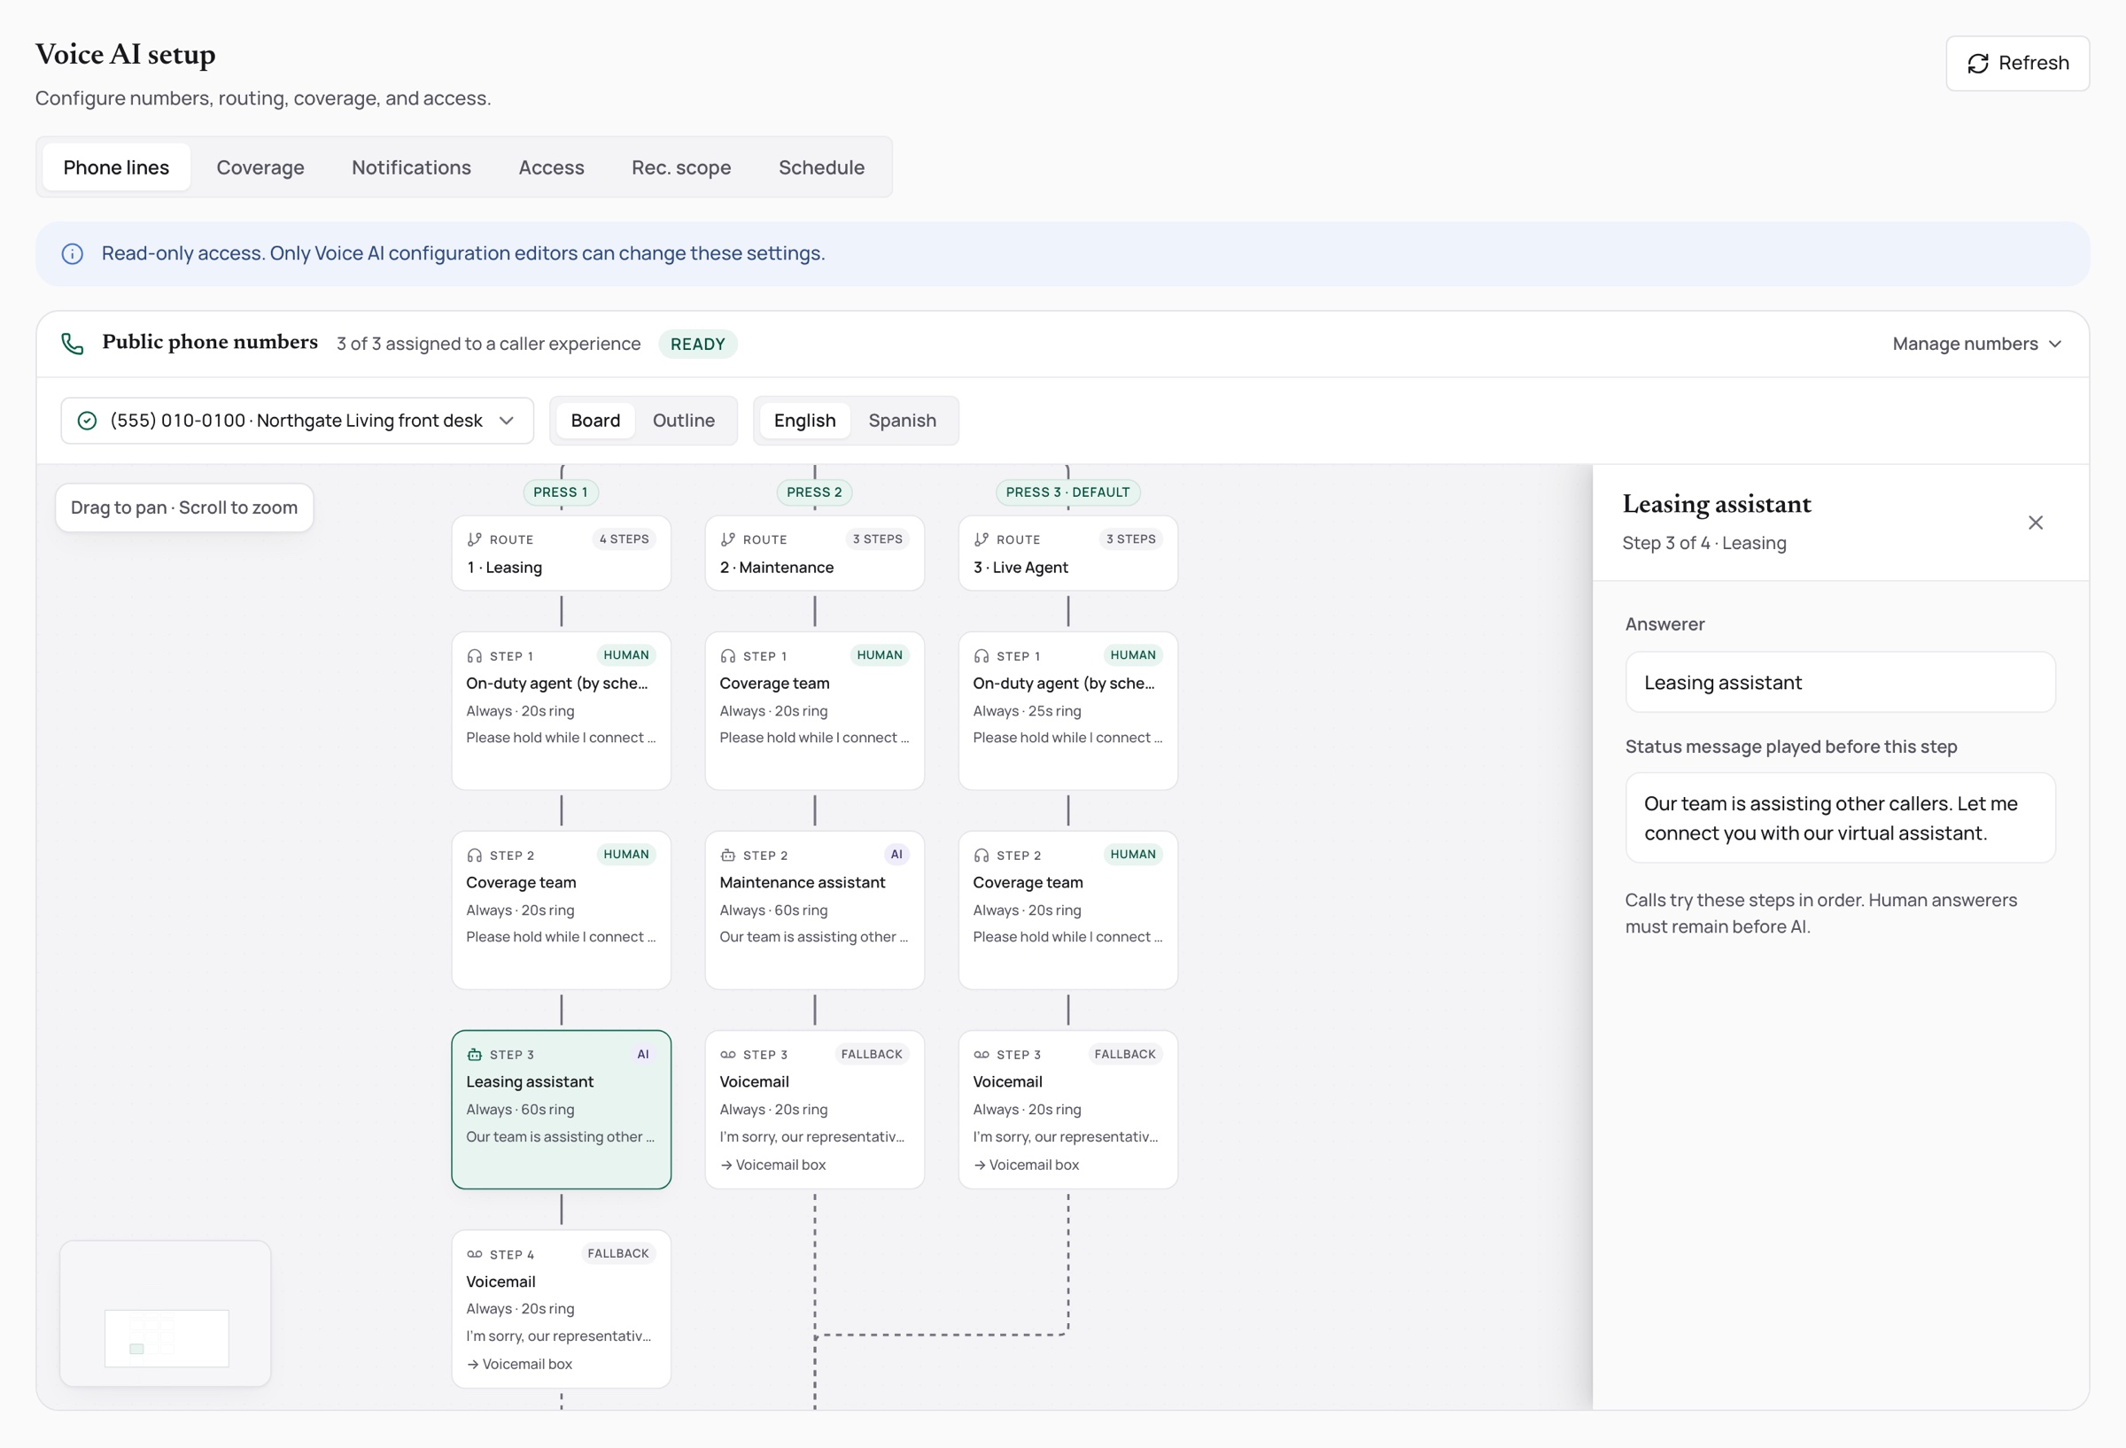Close the Leasing assistant side panel
This screenshot has width=2126, height=1448.
tap(2036, 523)
